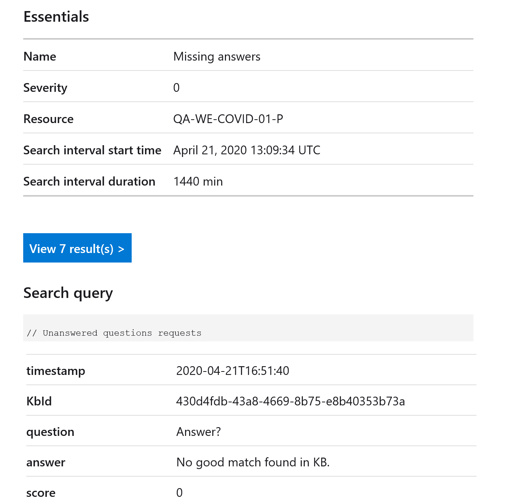Click the 'score' field label

pos(41,493)
